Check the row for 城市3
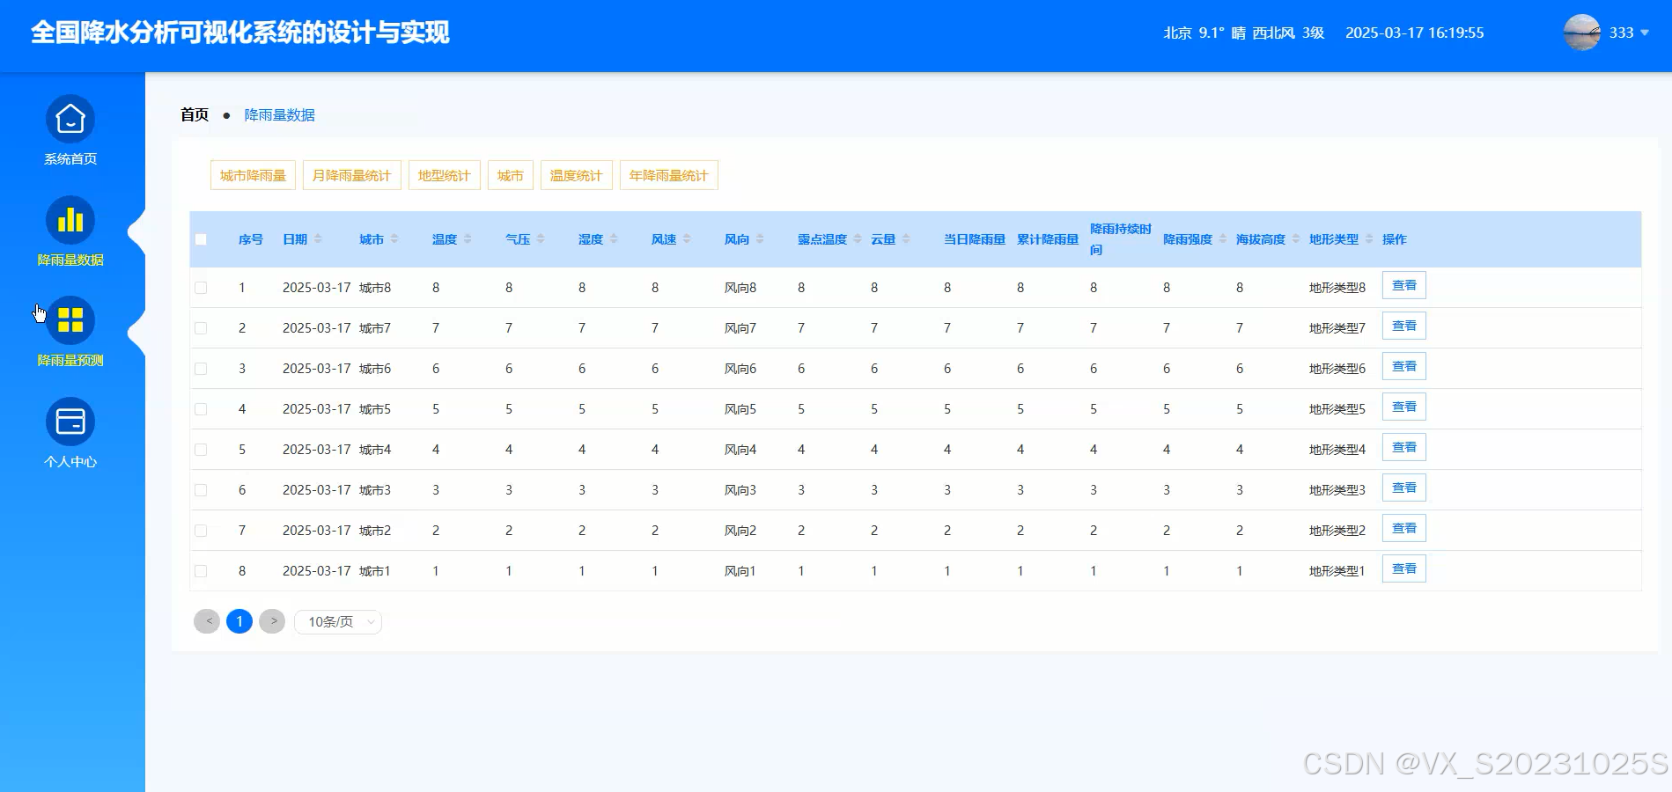Viewport: 1672px width, 792px height. pyautogui.click(x=201, y=490)
